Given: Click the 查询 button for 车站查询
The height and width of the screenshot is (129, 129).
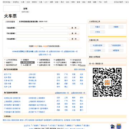Looking at the screenshot, I should (x=74, y=39).
